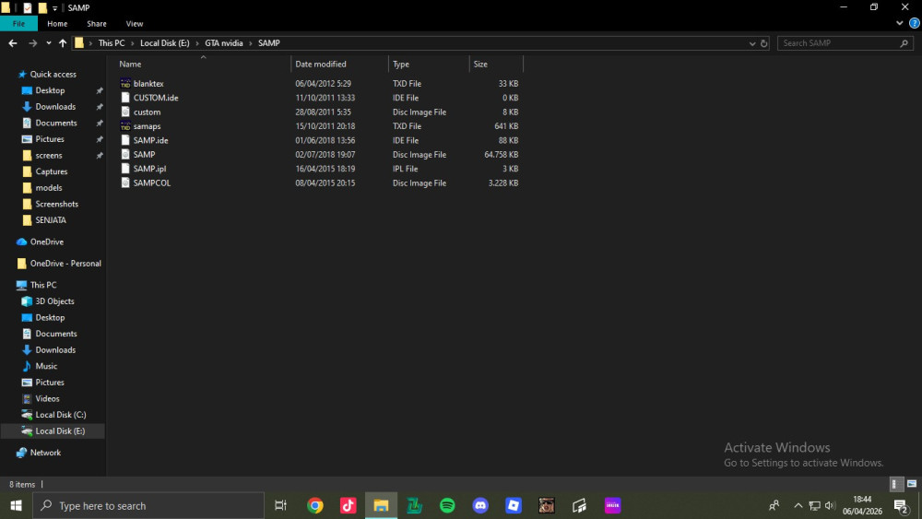Click the search magnifier icon
This screenshot has width=922, height=519.
point(904,43)
